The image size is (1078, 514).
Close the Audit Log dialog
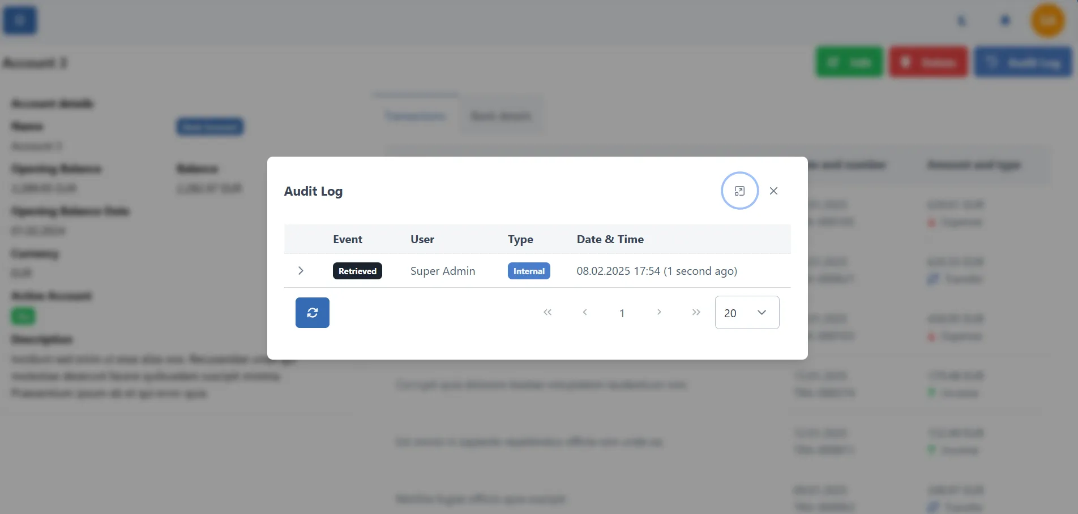pos(773,191)
